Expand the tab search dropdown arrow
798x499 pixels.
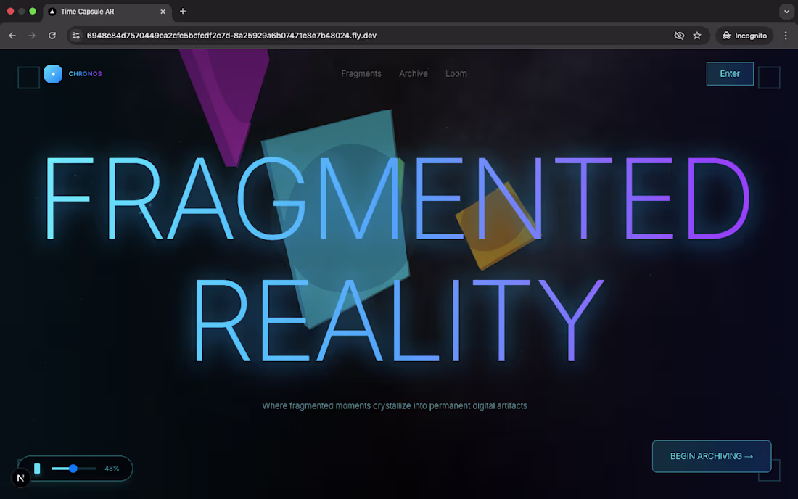point(786,11)
